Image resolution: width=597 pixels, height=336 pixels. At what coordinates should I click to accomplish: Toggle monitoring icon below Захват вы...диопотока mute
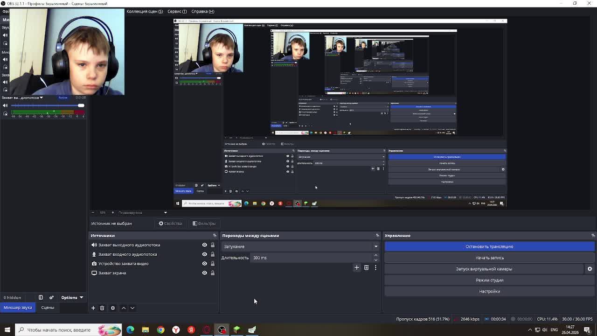pos(6,113)
